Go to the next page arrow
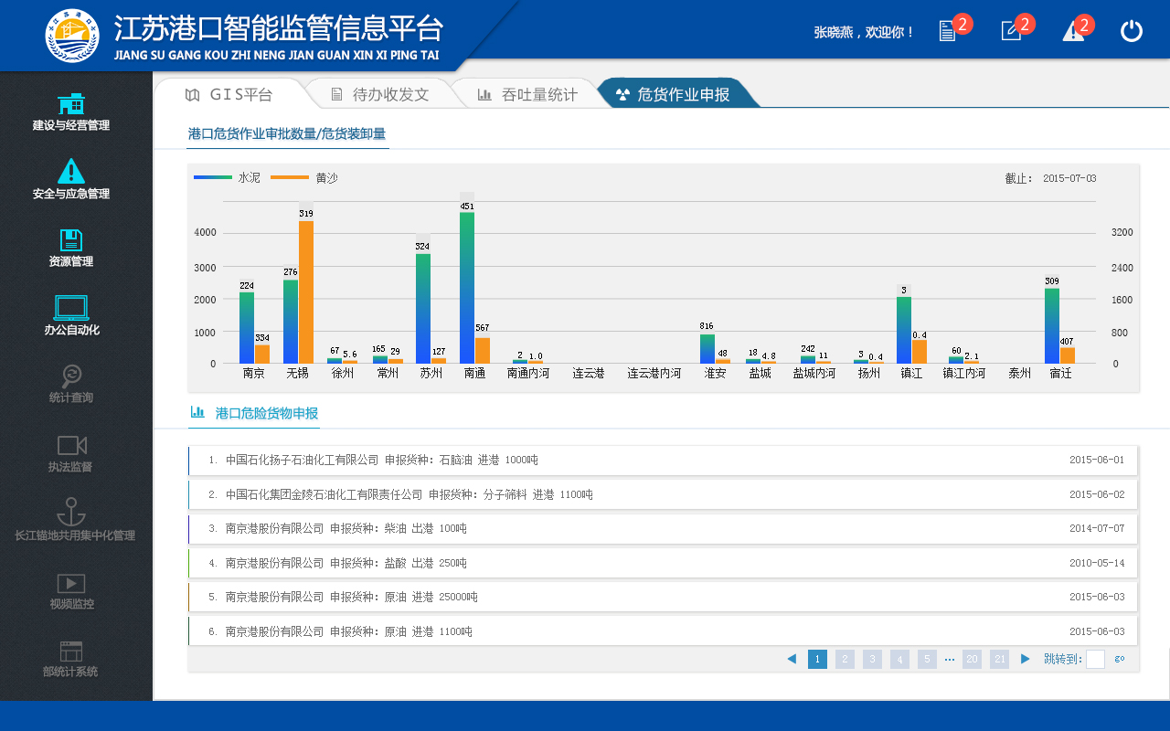This screenshot has height=731, width=1170. click(1026, 659)
